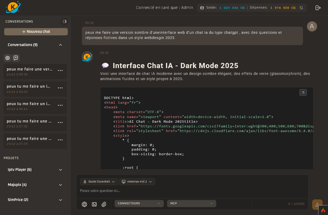Open the Guide Essentiel persona dropdown
The width and height of the screenshot is (328, 215).
click(99, 182)
